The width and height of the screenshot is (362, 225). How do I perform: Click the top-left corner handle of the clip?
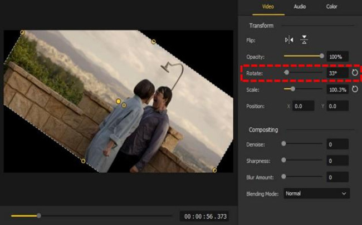point(22,32)
